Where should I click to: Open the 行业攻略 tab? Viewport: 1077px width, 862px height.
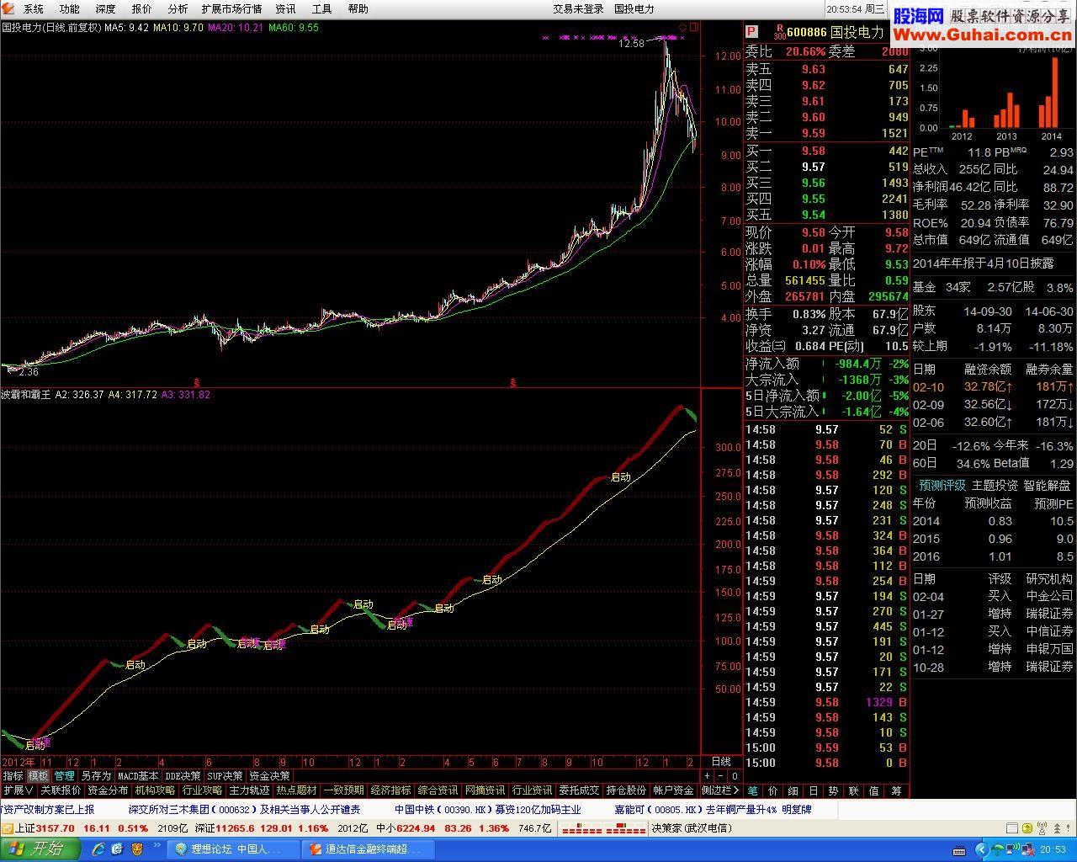(202, 790)
